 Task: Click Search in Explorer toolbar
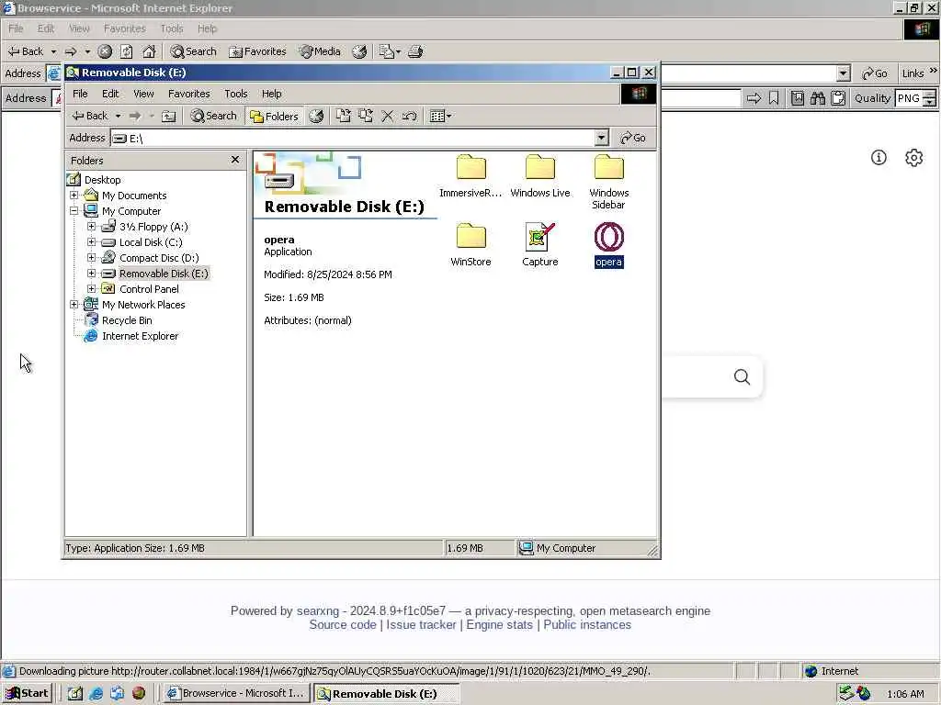[213, 116]
